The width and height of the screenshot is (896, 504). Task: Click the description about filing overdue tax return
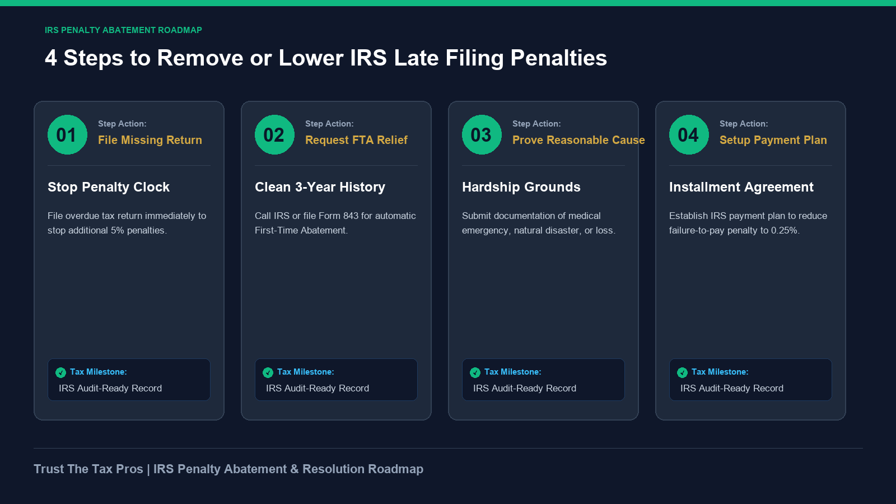coord(127,223)
